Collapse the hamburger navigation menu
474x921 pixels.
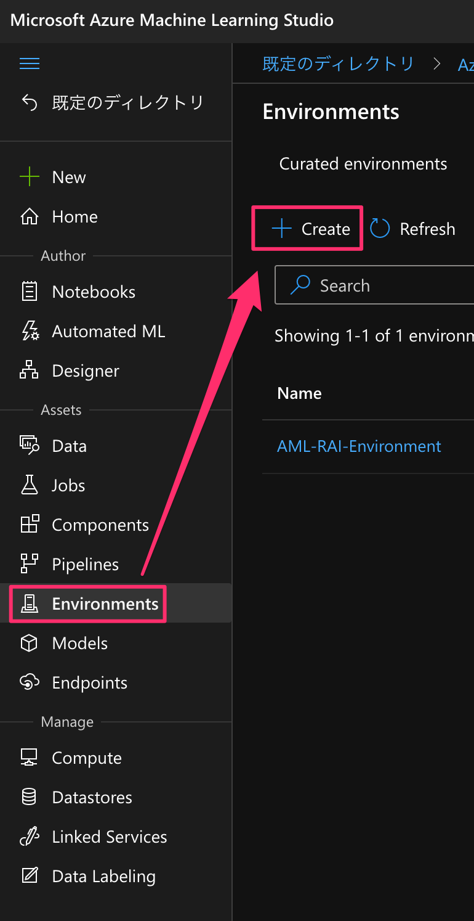coord(30,63)
